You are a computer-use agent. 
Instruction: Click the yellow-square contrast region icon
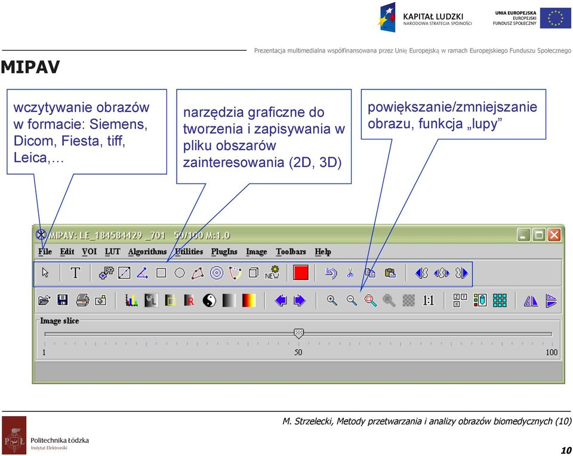pos(170,300)
